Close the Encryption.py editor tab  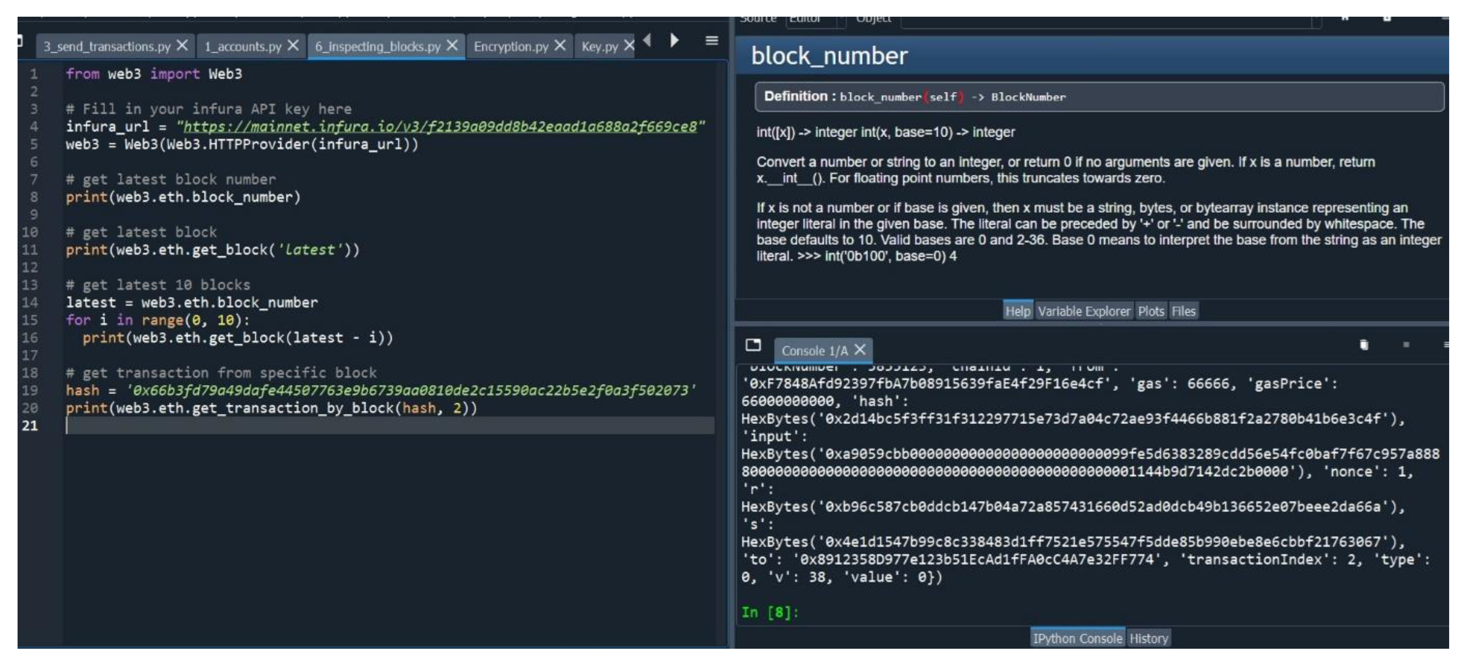click(559, 45)
